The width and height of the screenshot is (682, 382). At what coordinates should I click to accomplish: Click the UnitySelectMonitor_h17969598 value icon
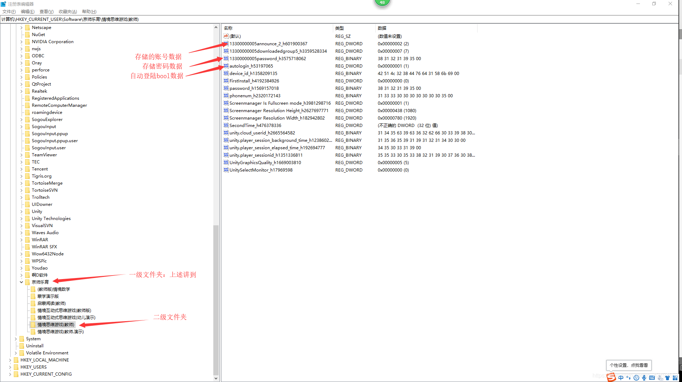coord(226,170)
